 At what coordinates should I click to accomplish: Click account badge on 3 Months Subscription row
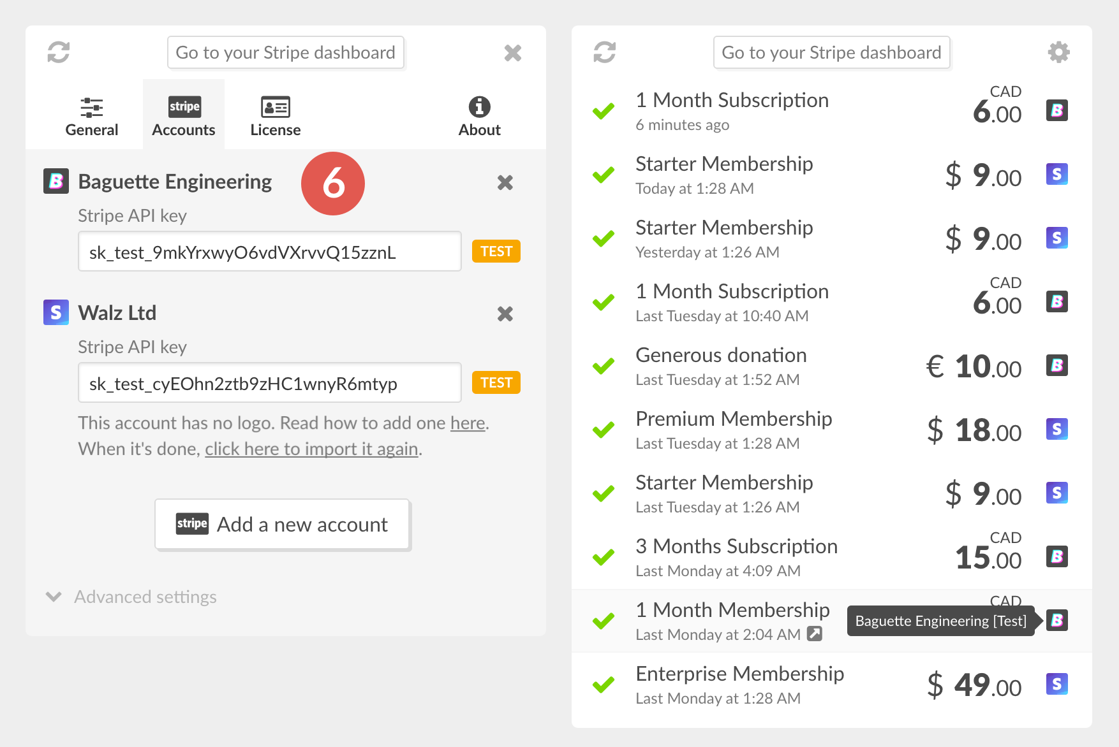point(1057,556)
